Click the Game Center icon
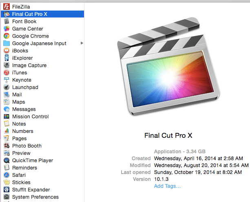 tap(7, 29)
